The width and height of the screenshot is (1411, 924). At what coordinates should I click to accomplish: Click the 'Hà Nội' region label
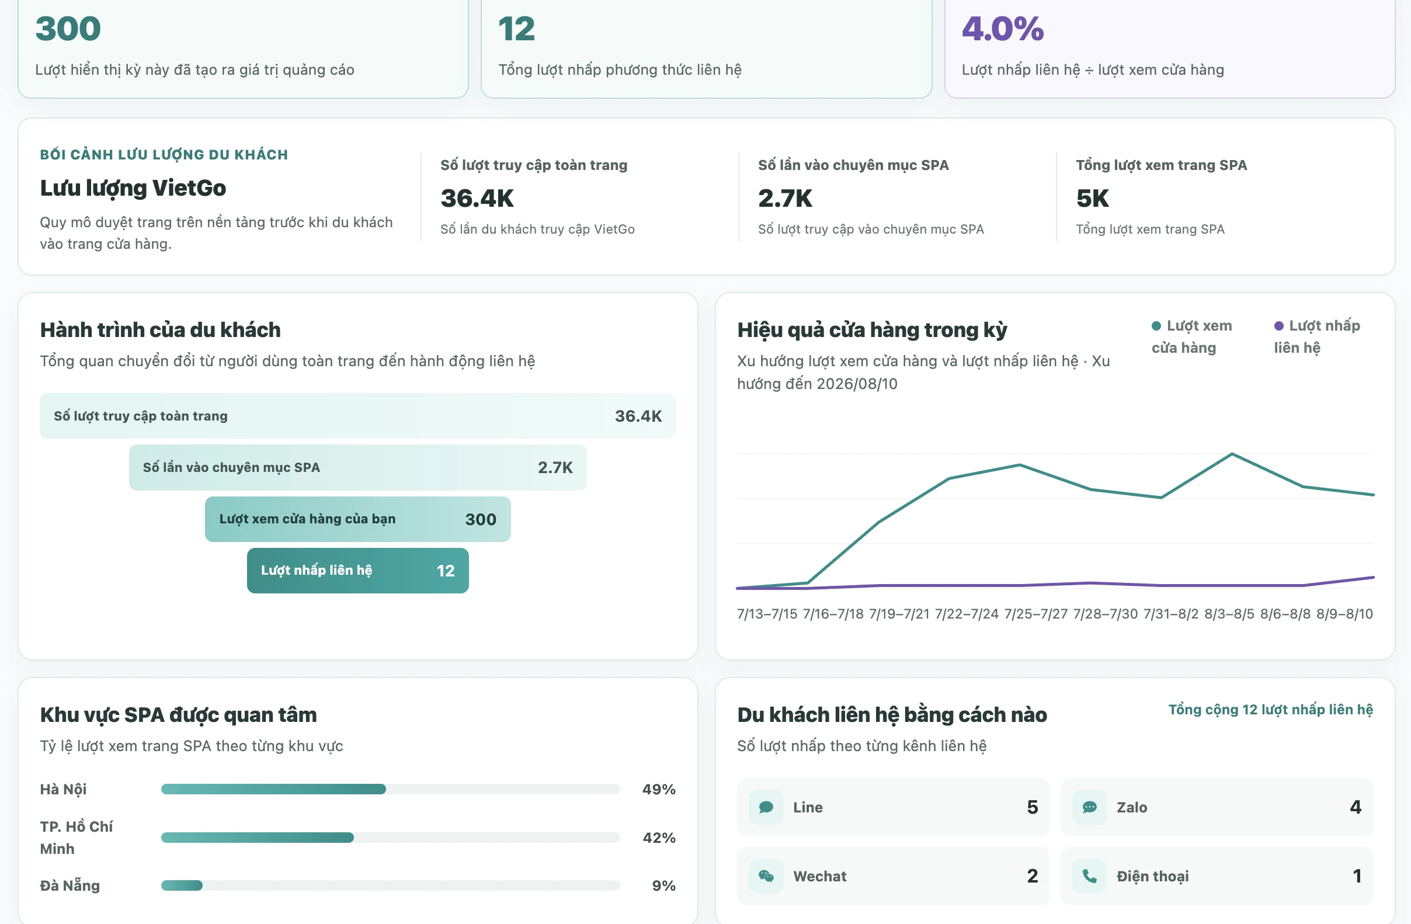click(63, 790)
